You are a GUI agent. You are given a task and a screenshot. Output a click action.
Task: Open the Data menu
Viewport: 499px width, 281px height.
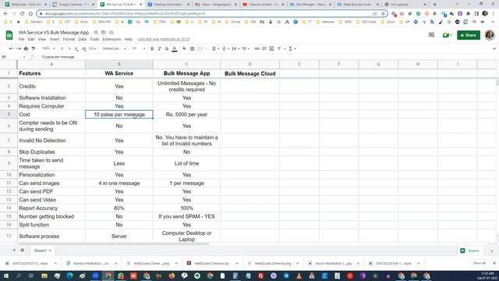pyautogui.click(x=82, y=39)
